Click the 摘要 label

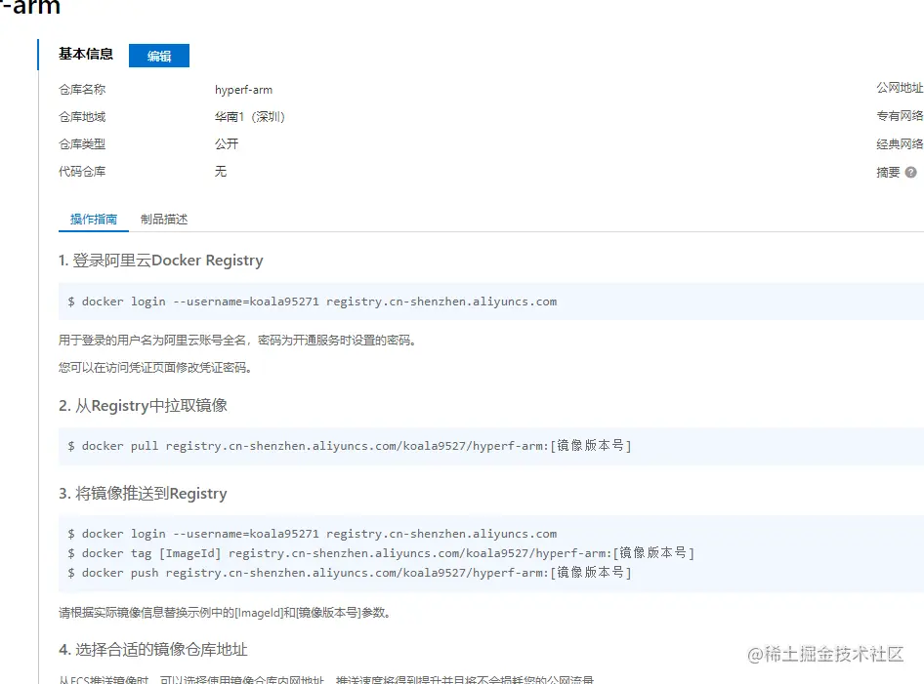(888, 172)
